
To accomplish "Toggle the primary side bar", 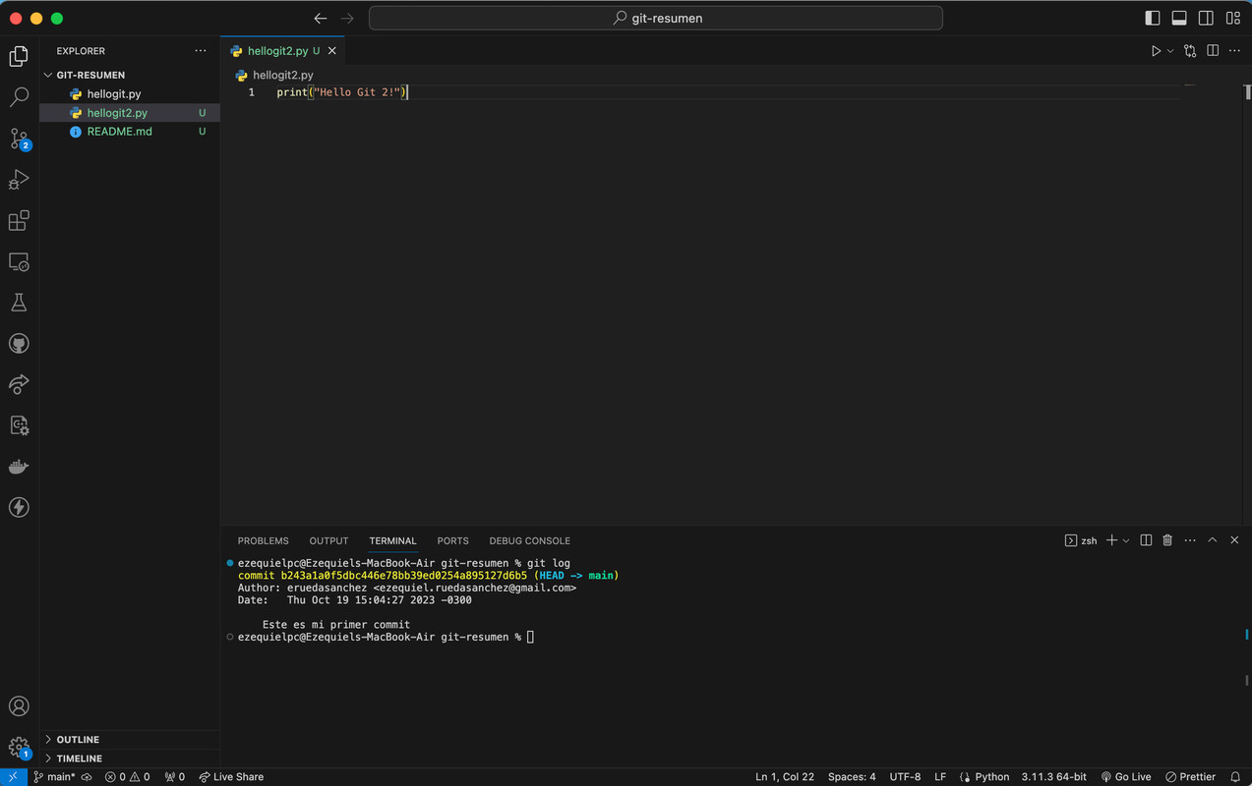I will point(1153,18).
